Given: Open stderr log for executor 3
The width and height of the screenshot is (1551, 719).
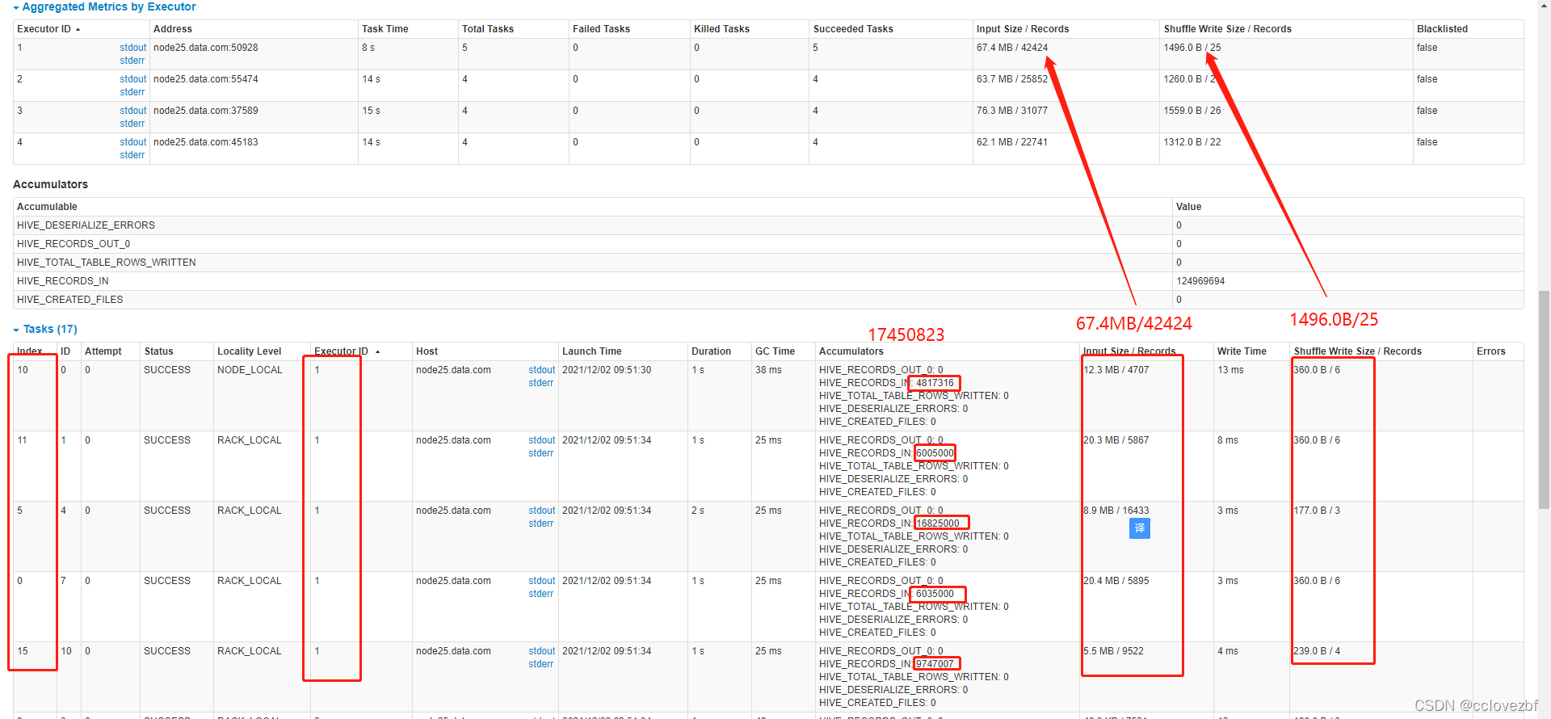Looking at the screenshot, I should [132, 124].
